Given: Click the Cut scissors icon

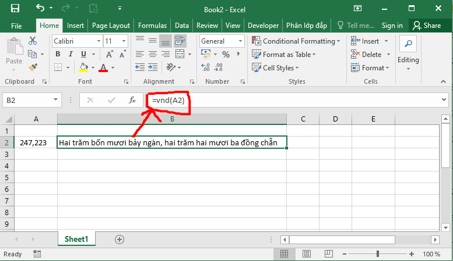Looking at the screenshot, I should [33, 41].
